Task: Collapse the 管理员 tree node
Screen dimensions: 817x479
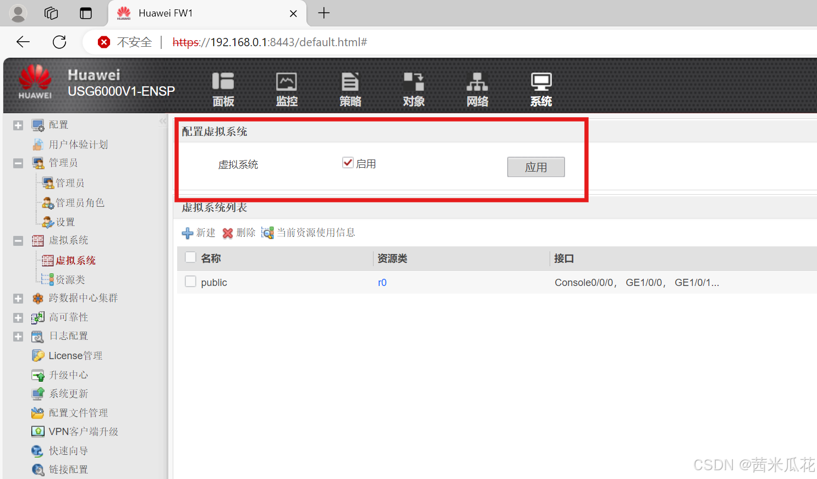Action: 18,163
